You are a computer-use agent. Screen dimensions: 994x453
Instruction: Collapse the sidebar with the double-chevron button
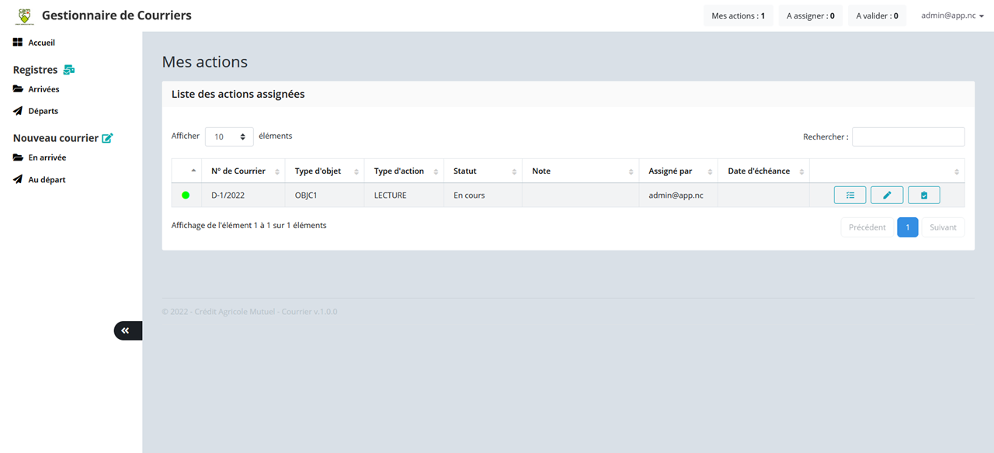click(x=126, y=330)
